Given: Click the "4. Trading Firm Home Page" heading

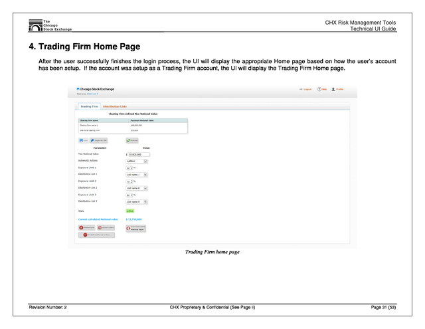Looking at the screenshot, I should (x=84, y=47).
